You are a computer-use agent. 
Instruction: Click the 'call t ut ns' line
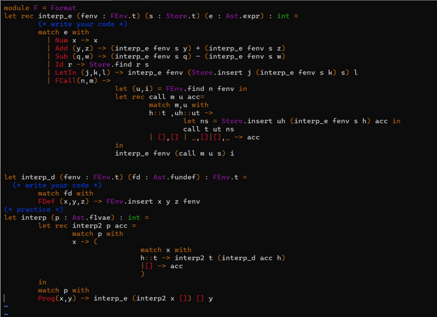click(208, 129)
